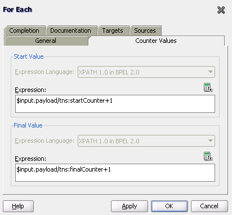Click the Final Value XPATH 1.0 combo box text
Viewport: 232px width, 215px height.
click(x=109, y=141)
